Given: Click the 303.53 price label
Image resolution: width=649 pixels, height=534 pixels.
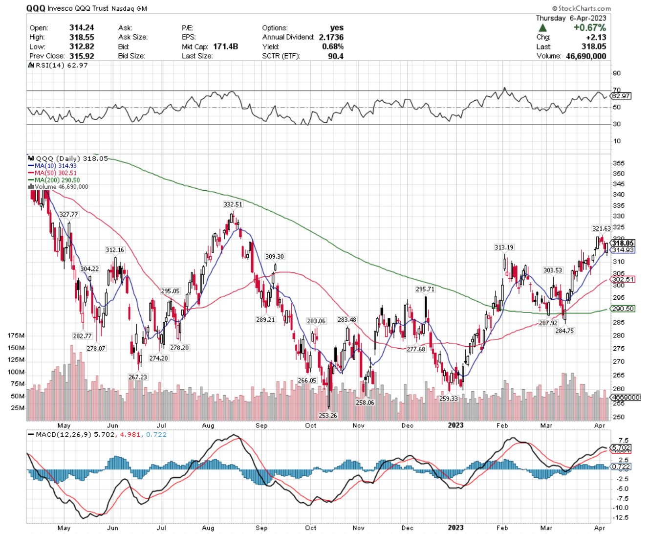Looking at the screenshot, I should [x=553, y=270].
